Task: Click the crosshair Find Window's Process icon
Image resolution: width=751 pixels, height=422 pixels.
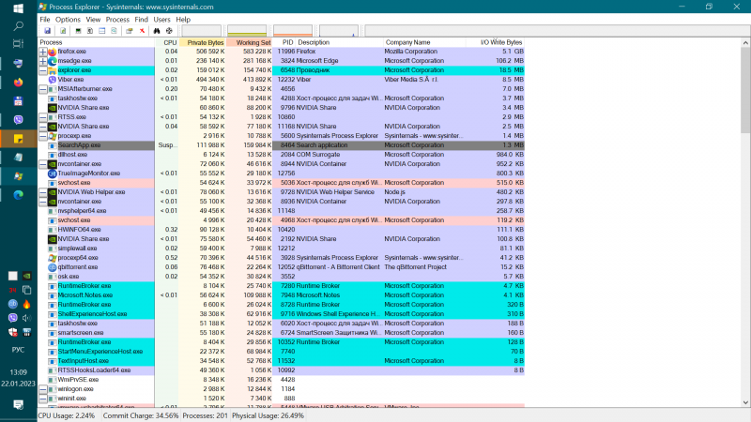Action: click(x=169, y=31)
